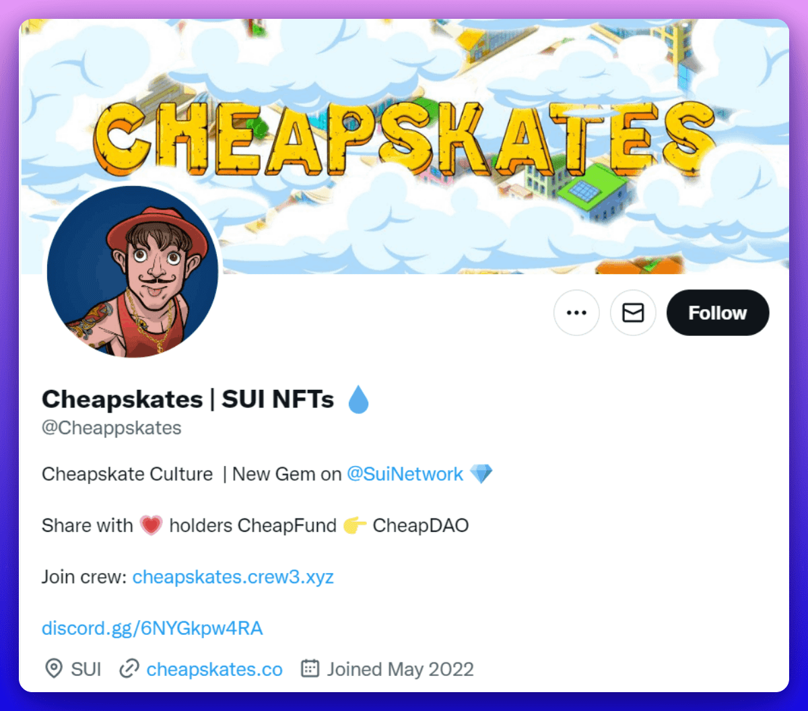Click the blue water droplet emoji

click(x=358, y=400)
